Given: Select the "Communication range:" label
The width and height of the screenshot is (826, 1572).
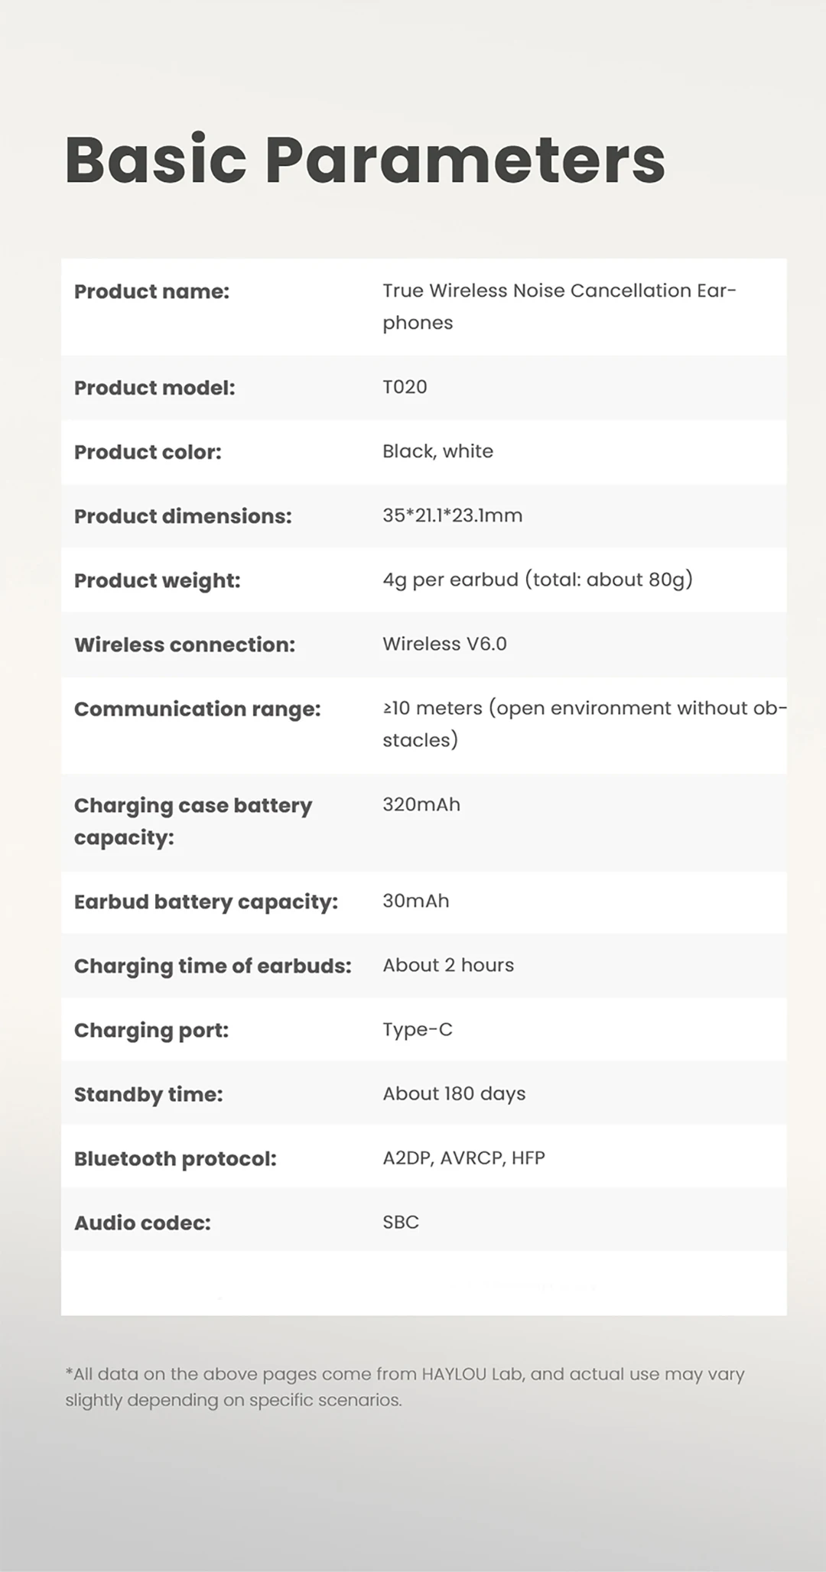Looking at the screenshot, I should [x=197, y=709].
